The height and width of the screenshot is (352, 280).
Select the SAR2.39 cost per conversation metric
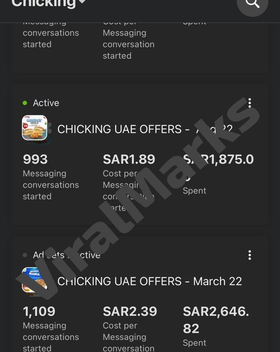[x=130, y=312]
